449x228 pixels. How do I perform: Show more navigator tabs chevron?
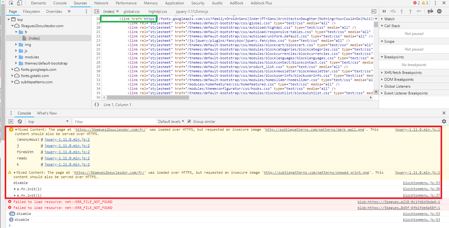69,12
